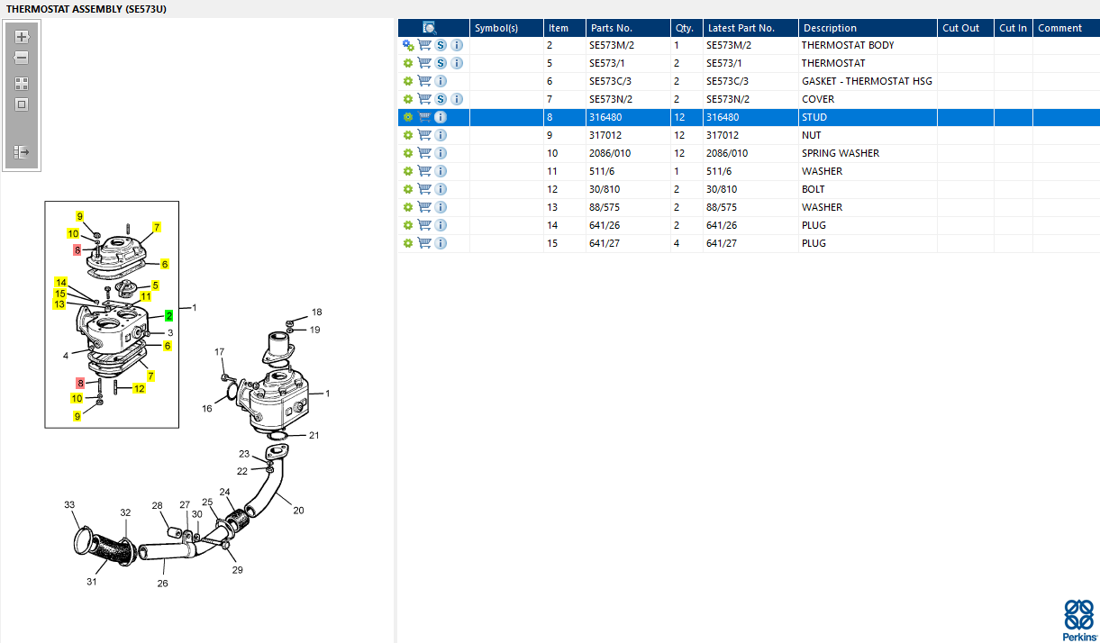Click the gear icon on STUD row
Viewport: 1100px width, 643px height.
pyautogui.click(x=408, y=117)
